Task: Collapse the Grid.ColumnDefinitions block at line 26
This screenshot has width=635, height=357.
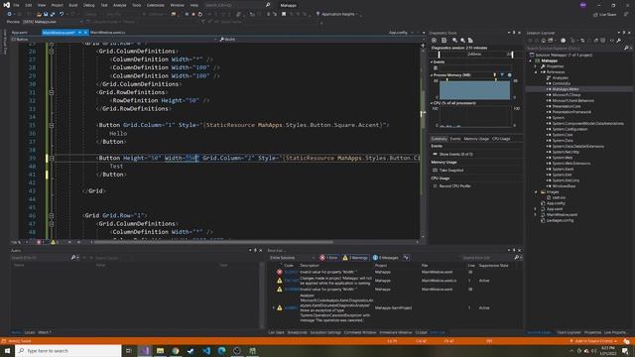Action: 52,52
